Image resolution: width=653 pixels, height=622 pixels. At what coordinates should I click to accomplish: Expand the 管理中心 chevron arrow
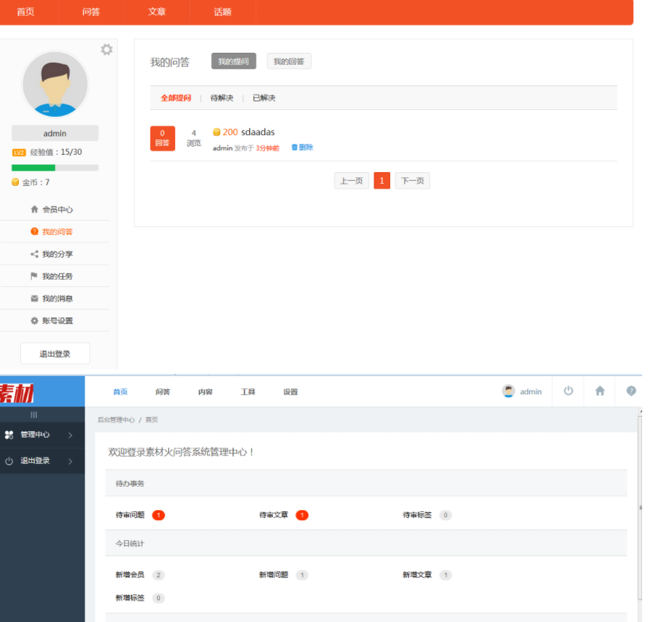[x=70, y=435]
